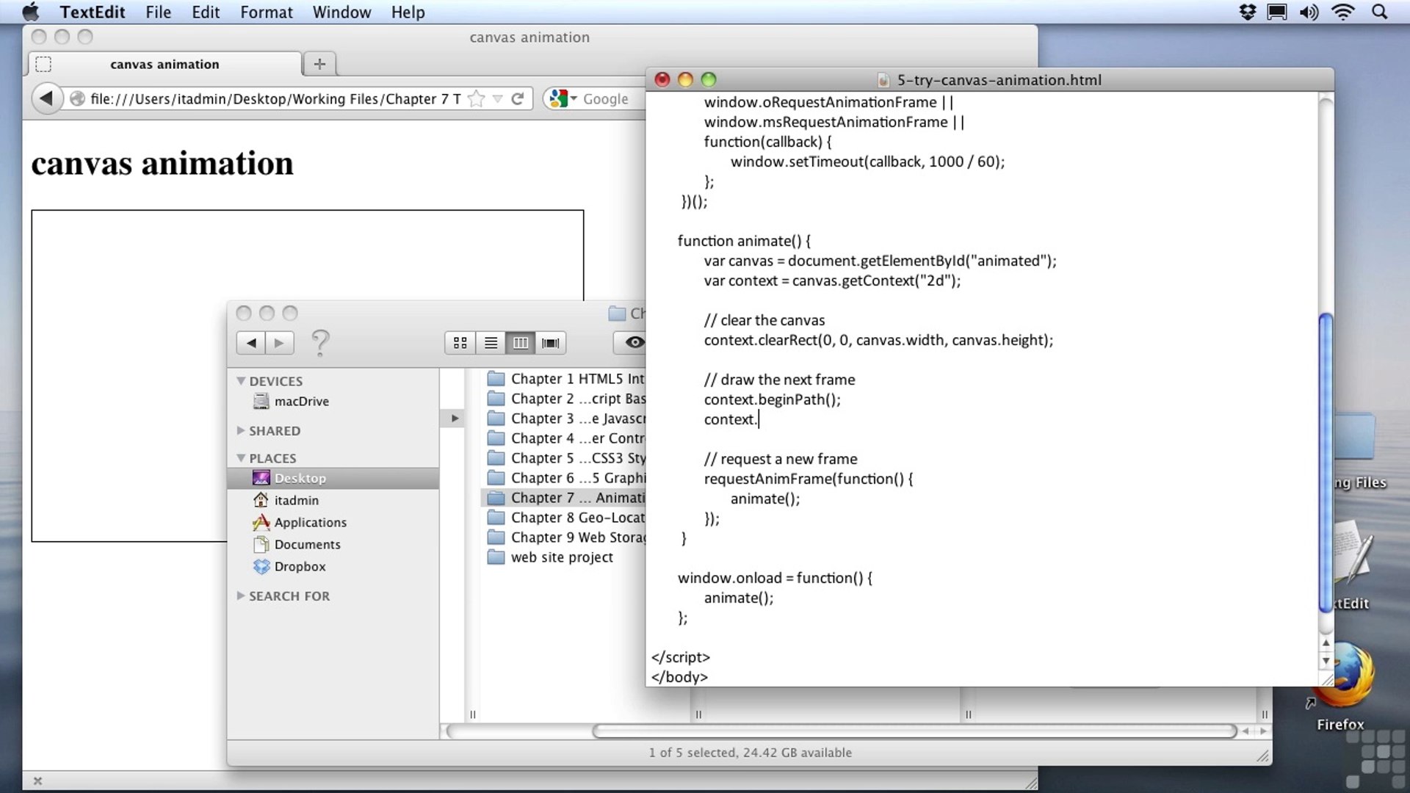Bookmark page with star icon
This screenshot has height=793, width=1410.
[x=476, y=98]
